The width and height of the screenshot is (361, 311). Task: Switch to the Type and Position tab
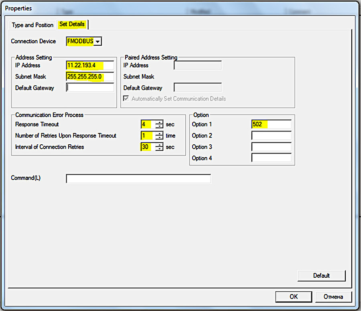click(x=32, y=25)
